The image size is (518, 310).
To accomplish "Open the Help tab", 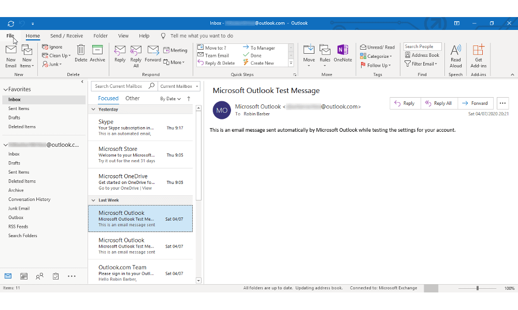I will click(x=144, y=36).
